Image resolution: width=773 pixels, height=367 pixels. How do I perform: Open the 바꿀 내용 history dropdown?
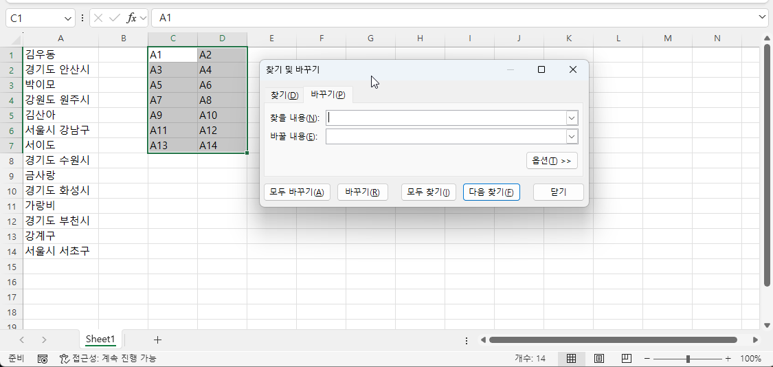(x=572, y=137)
